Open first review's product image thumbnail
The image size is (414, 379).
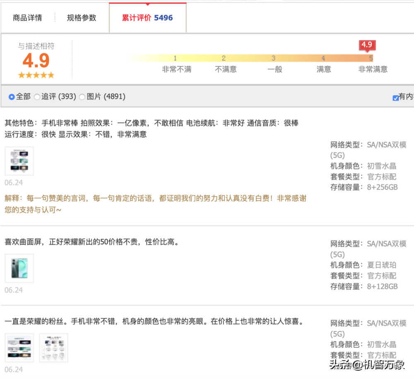click(x=19, y=161)
